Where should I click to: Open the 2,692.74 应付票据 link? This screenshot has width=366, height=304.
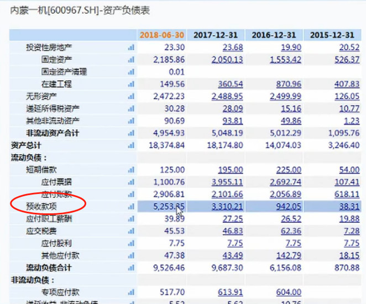[285, 182]
